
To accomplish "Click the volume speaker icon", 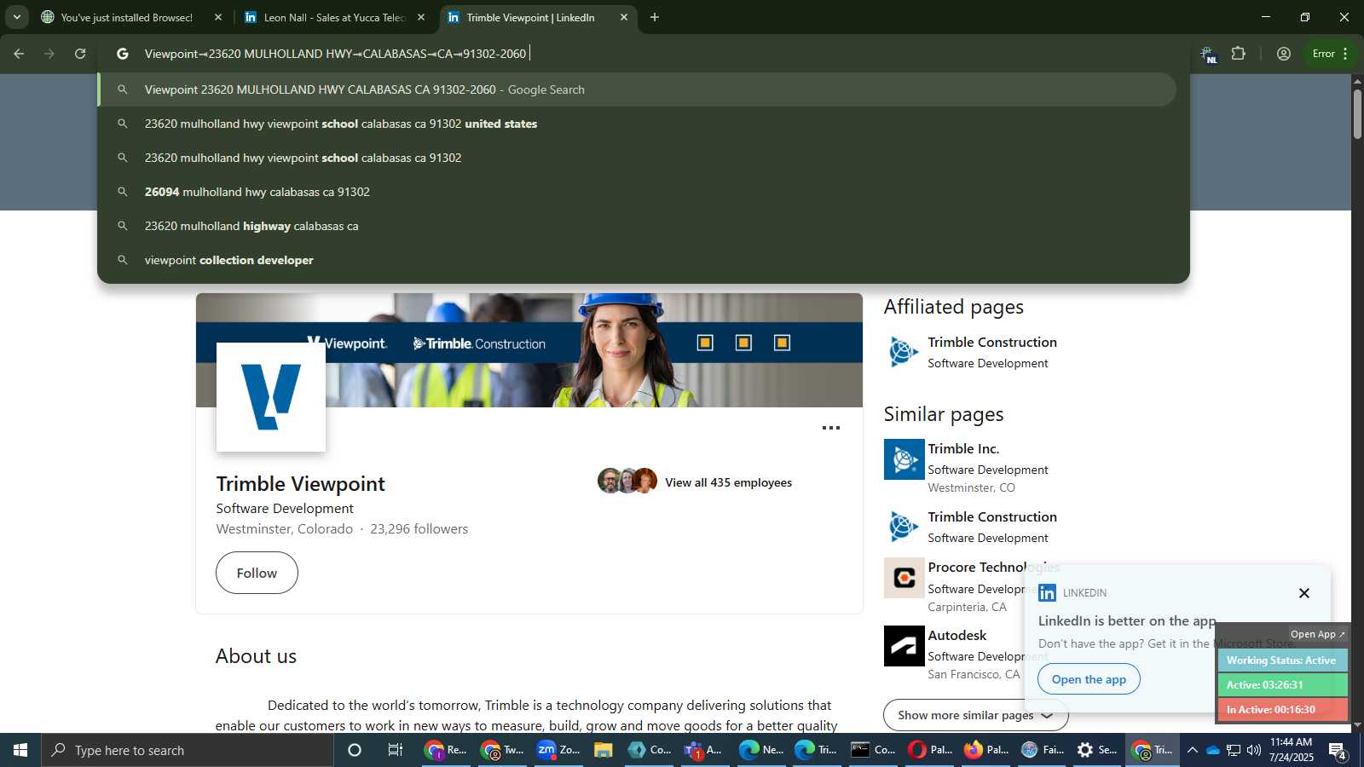I will pyautogui.click(x=1254, y=750).
